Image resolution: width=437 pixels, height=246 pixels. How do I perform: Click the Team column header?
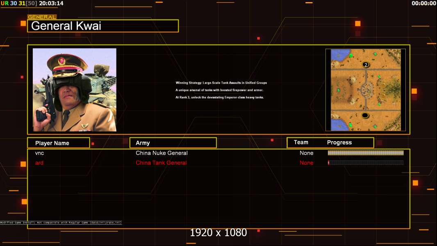(301, 142)
